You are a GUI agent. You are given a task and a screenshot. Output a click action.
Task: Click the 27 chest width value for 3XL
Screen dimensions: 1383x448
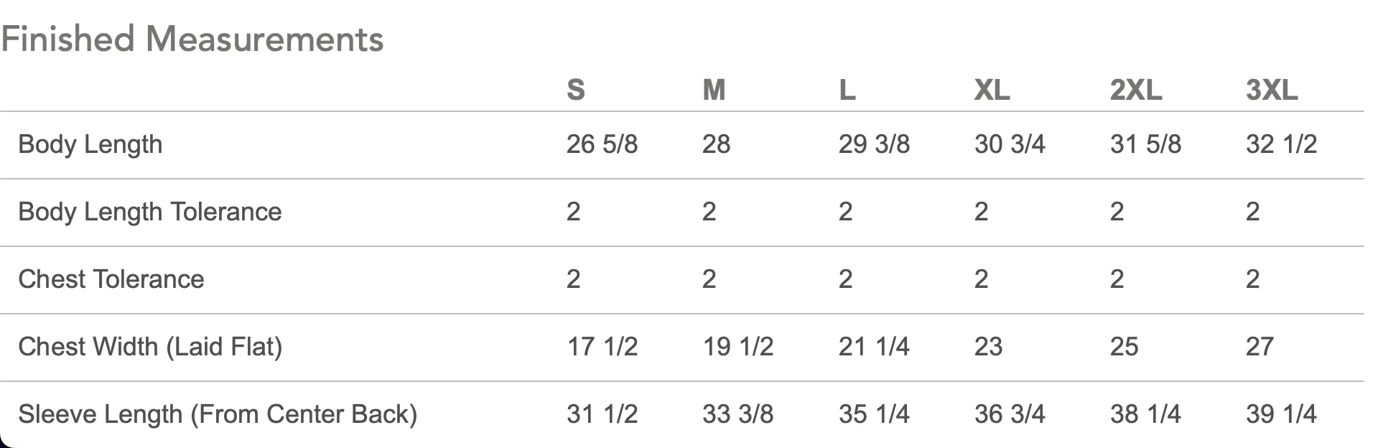(x=1259, y=347)
